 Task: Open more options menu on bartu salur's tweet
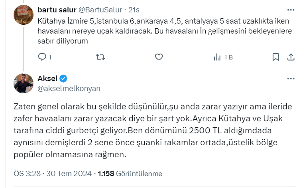point(291,10)
